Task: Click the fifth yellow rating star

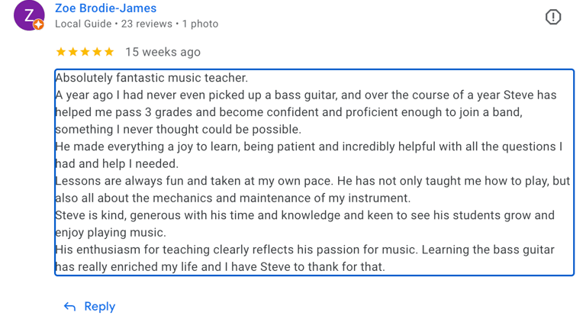Action: point(108,52)
